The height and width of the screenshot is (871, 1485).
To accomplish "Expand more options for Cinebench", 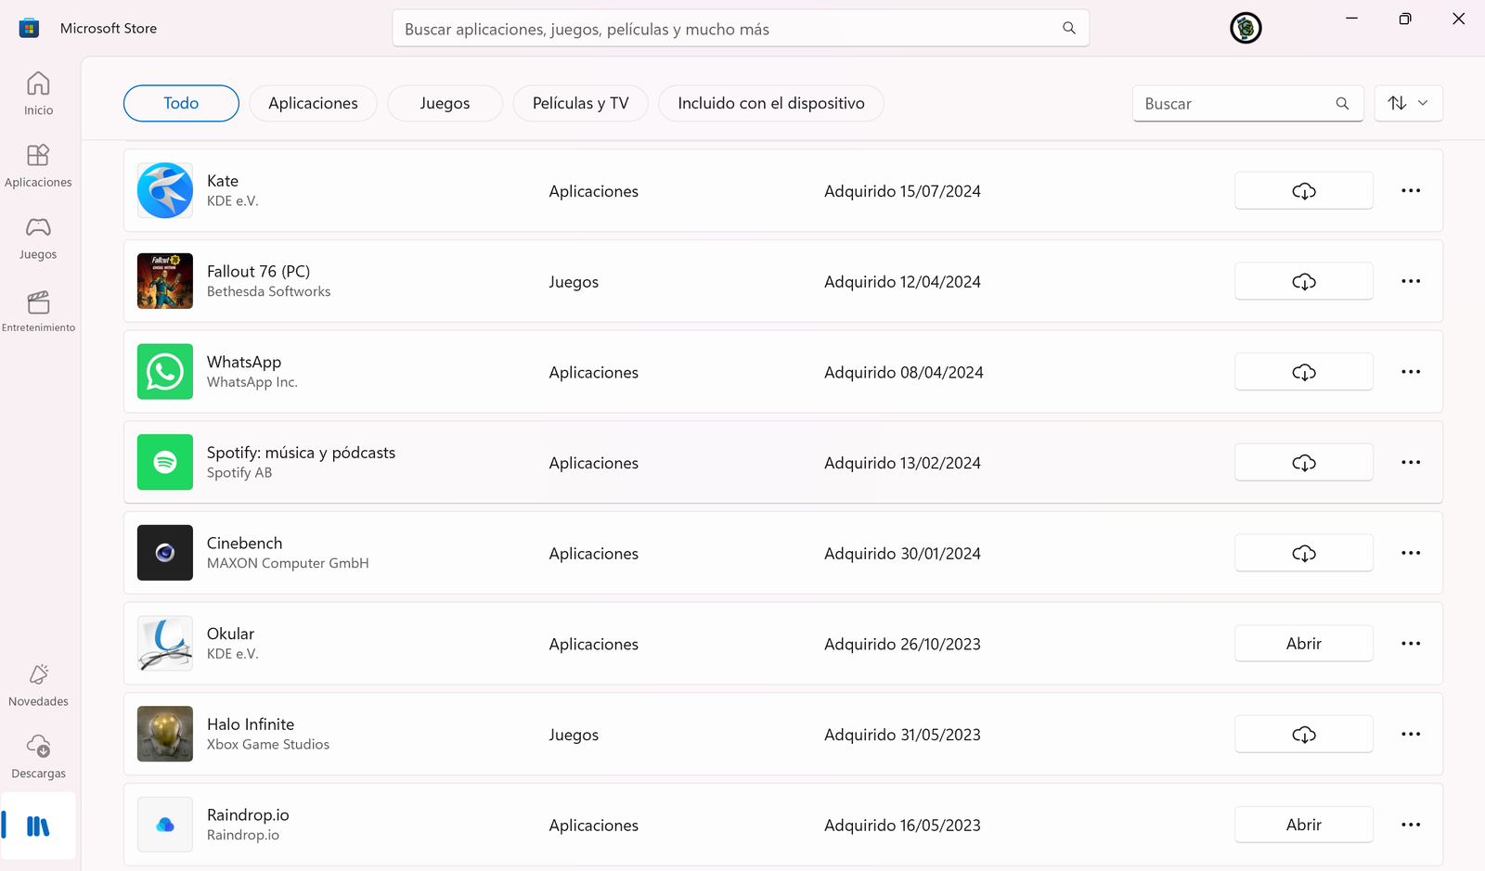I will 1410,553.
